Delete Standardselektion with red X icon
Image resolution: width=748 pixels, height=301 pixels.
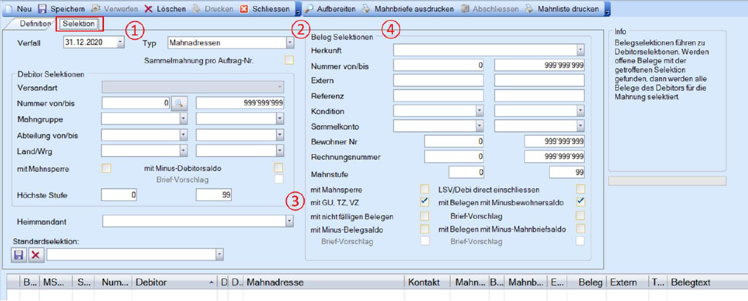[36, 255]
